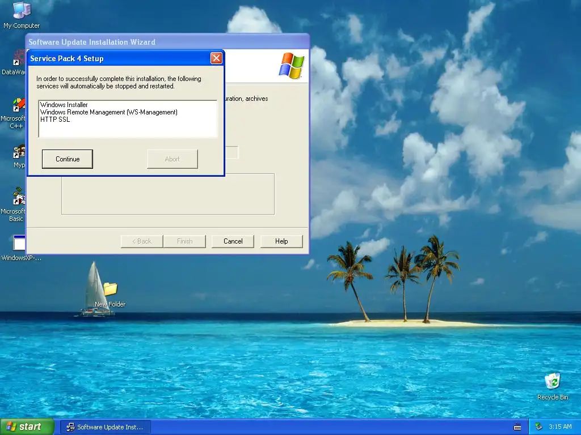
Task: Click the wizard's empty details box
Action: click(168, 194)
